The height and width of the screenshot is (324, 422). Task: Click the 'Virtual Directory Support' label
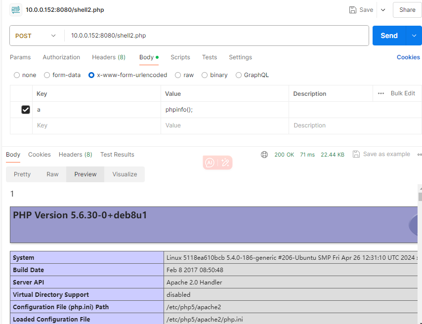(51, 295)
